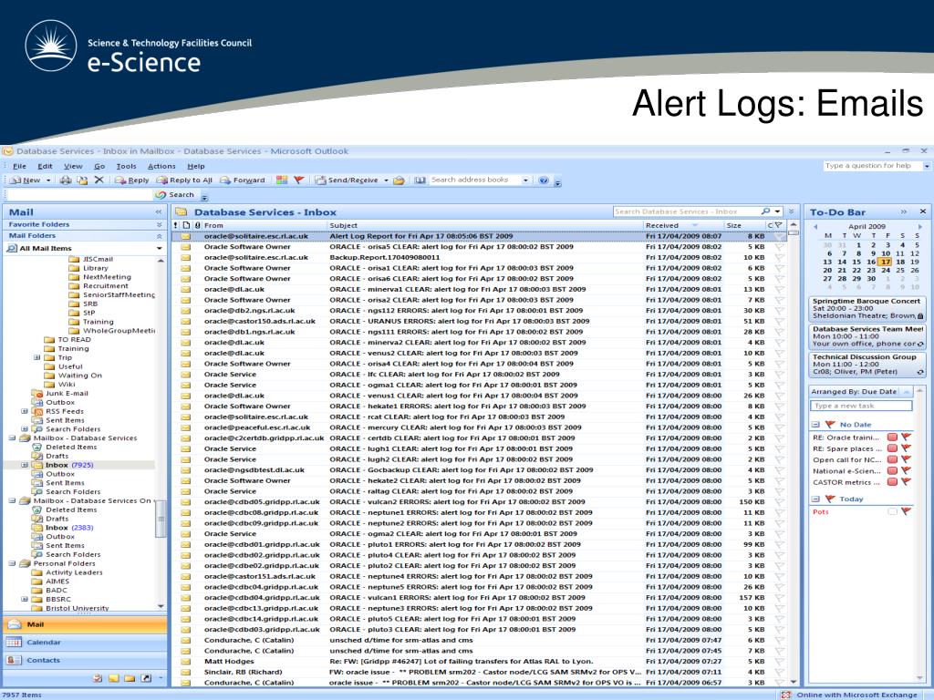This screenshot has width=934, height=700.
Task: Open the Tools menu
Action: (x=126, y=166)
